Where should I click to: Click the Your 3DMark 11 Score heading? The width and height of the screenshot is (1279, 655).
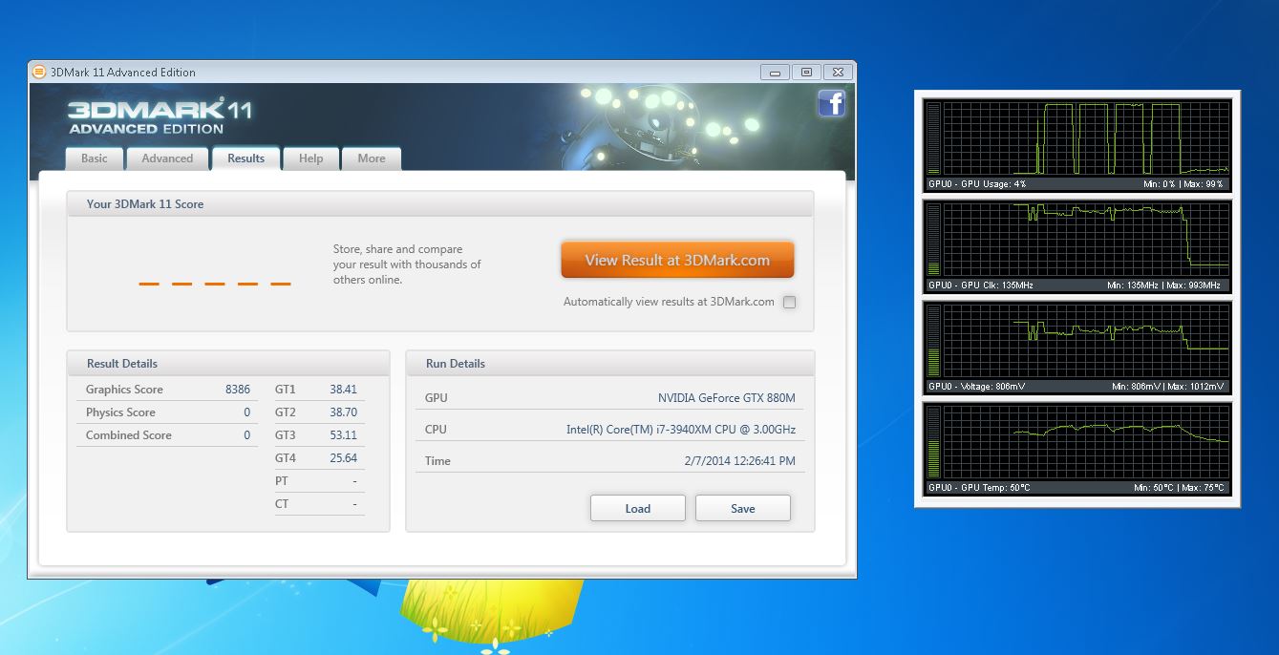tap(145, 204)
